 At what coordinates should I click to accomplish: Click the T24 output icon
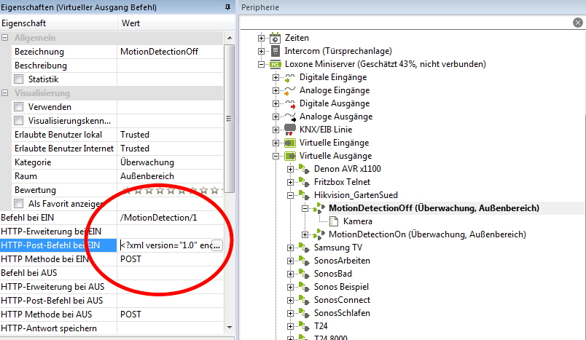pyautogui.click(x=304, y=326)
